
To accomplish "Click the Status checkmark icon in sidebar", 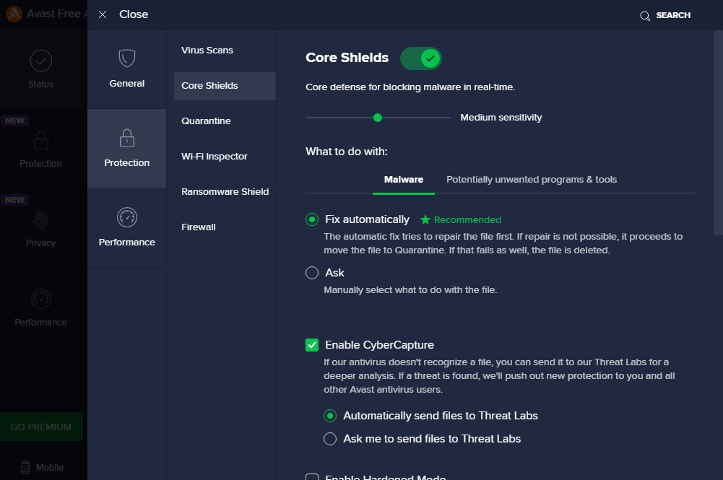I will click(40, 61).
